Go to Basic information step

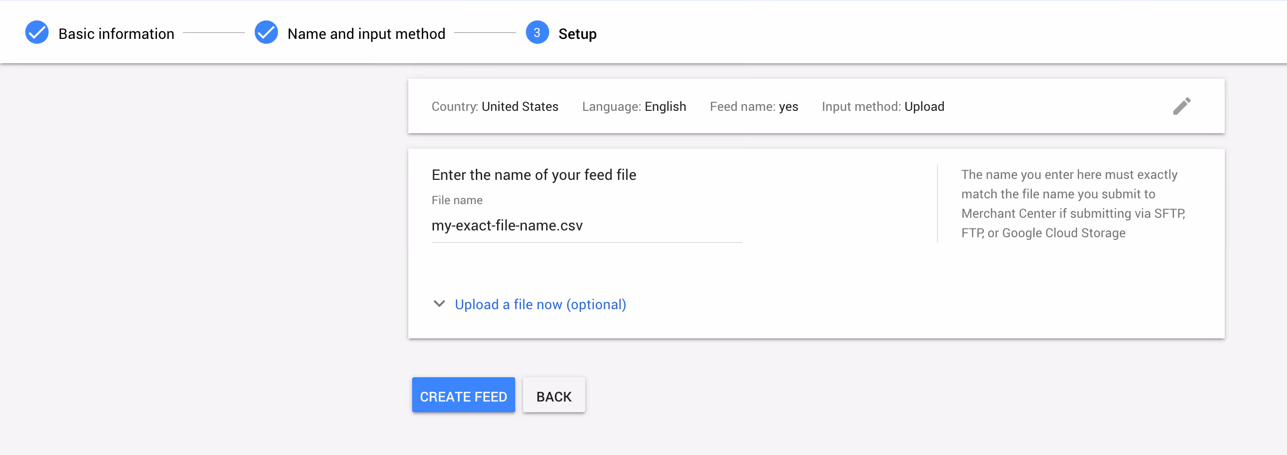[x=116, y=34]
